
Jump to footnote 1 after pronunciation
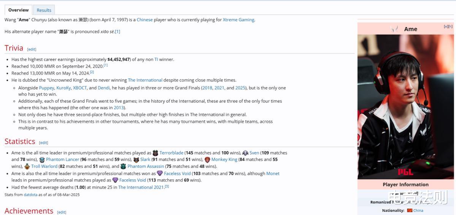coord(117,32)
